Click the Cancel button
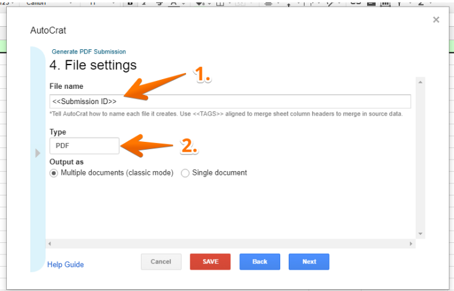This screenshot has height=291, width=454. (x=161, y=262)
